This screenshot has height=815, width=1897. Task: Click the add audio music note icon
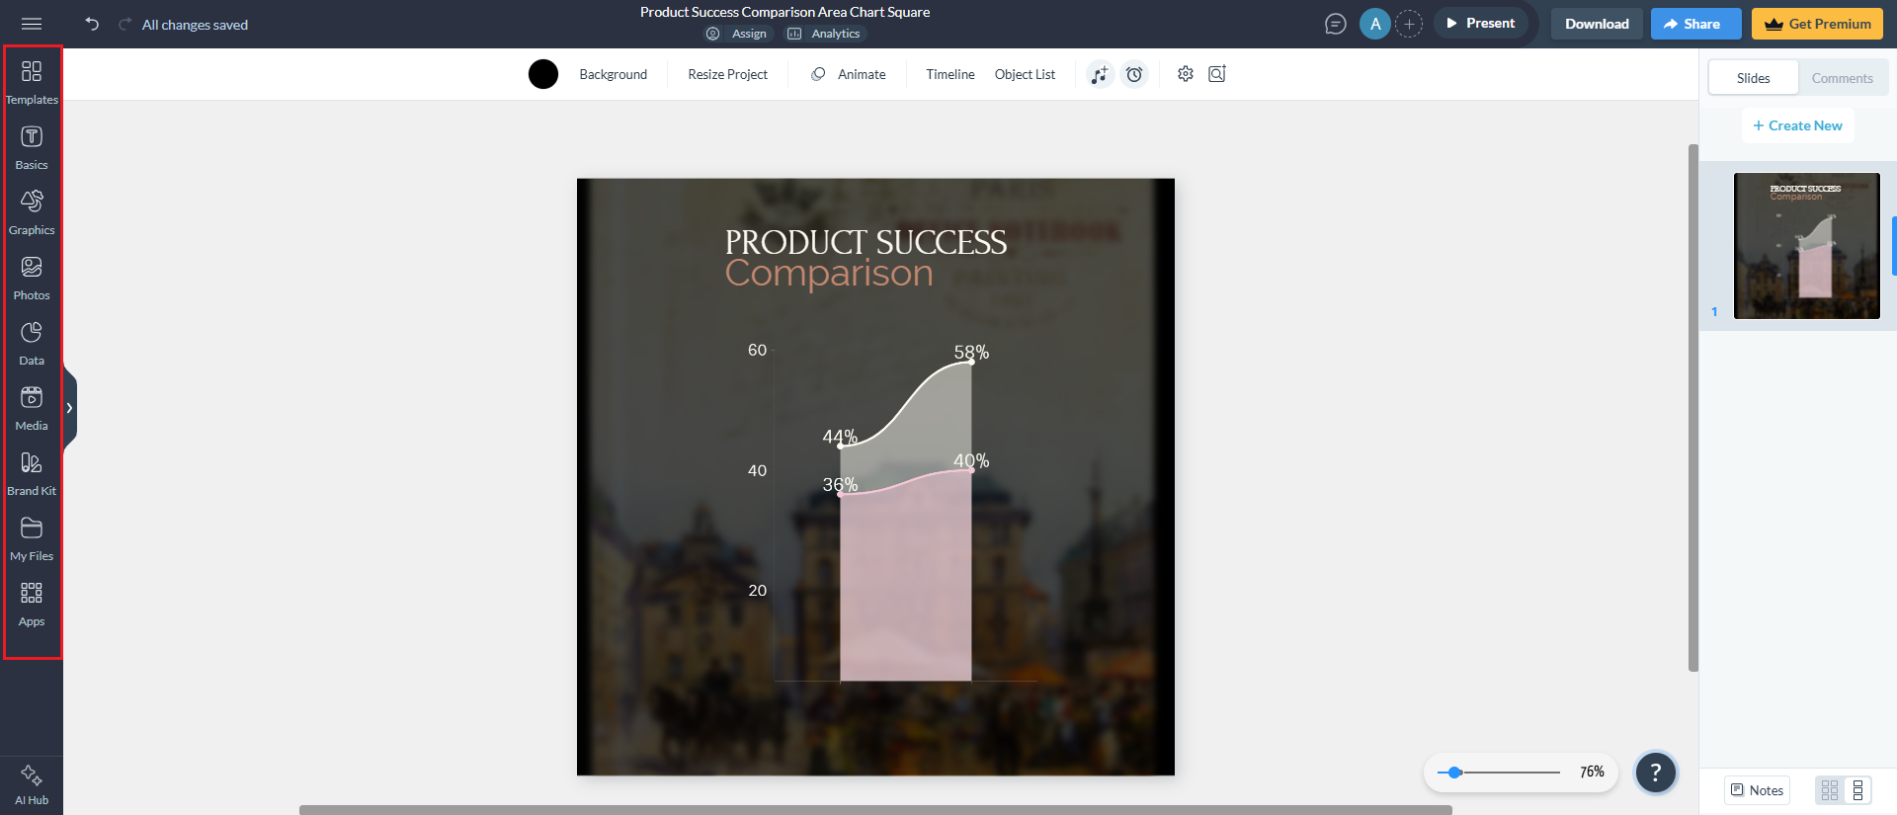click(x=1100, y=74)
